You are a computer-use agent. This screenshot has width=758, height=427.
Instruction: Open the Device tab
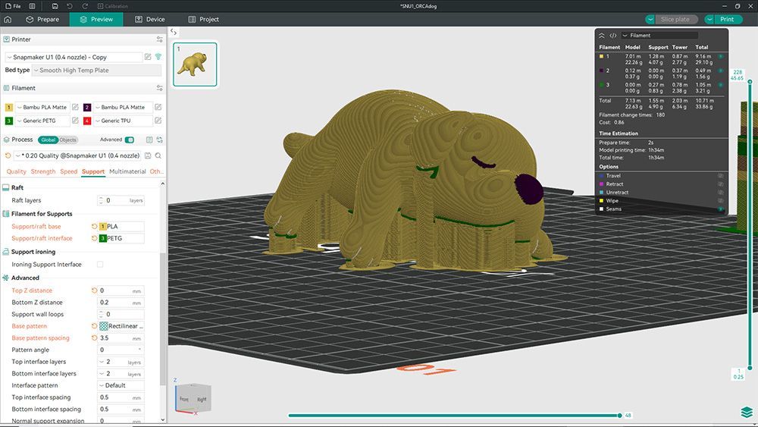point(150,20)
